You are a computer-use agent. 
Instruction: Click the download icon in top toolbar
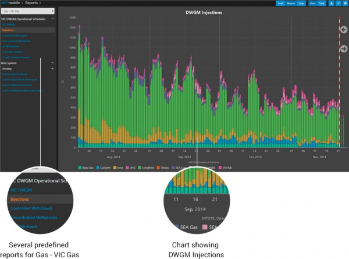pos(331,3)
